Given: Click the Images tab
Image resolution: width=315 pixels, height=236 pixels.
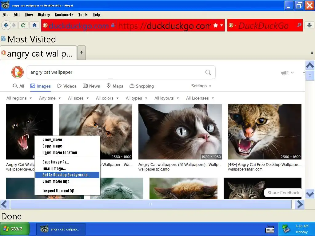Looking at the screenshot, I should 40,86.
